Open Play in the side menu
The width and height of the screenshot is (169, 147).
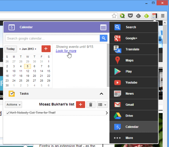(x=134, y=71)
